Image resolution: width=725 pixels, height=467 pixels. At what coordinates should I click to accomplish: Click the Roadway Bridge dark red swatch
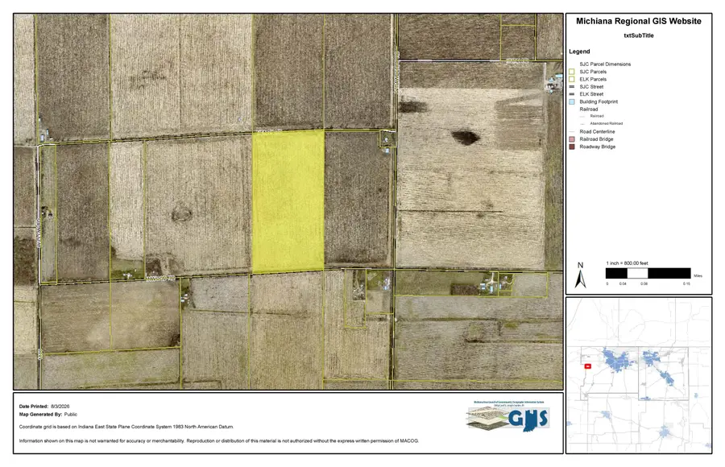pos(571,147)
